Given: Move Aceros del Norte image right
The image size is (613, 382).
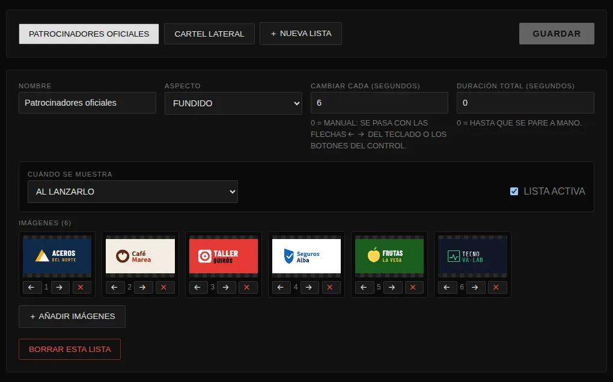Looking at the screenshot, I should 60,288.
